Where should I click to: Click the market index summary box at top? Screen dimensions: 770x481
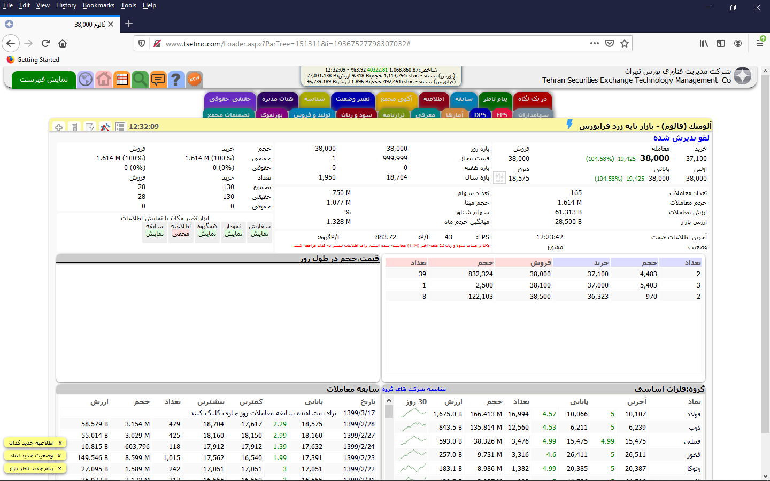[x=381, y=76]
